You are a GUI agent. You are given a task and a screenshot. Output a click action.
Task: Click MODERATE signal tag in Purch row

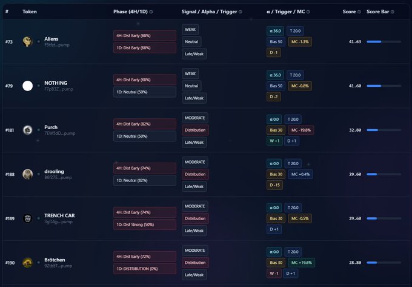[194, 118]
